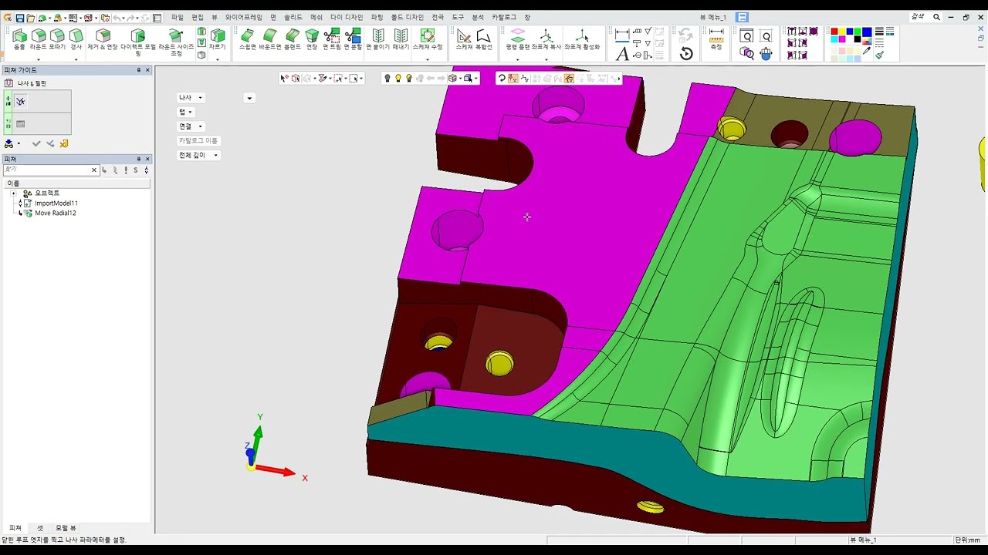Select the 면 트림 tool
The height and width of the screenshot is (555, 988).
pos(332,40)
